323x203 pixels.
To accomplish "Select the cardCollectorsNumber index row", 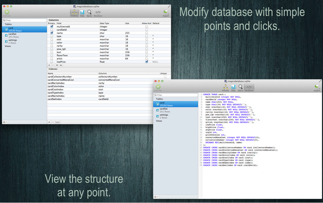I will [x=109, y=77].
